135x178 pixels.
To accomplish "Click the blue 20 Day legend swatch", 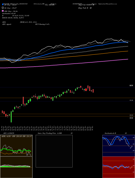I will tap(3, 5).
